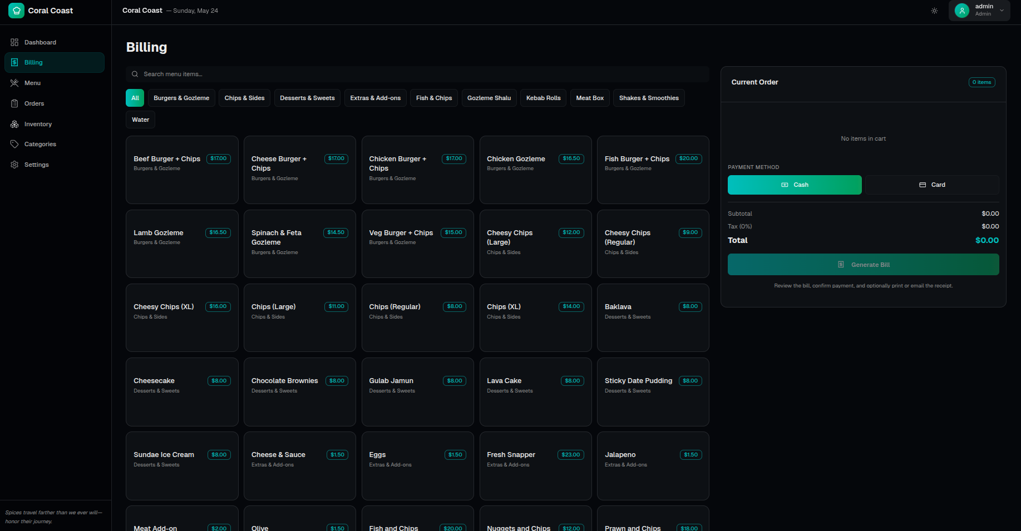Add Lamb Gozleme to the order
This screenshot has height=531, width=1021.
(x=182, y=244)
